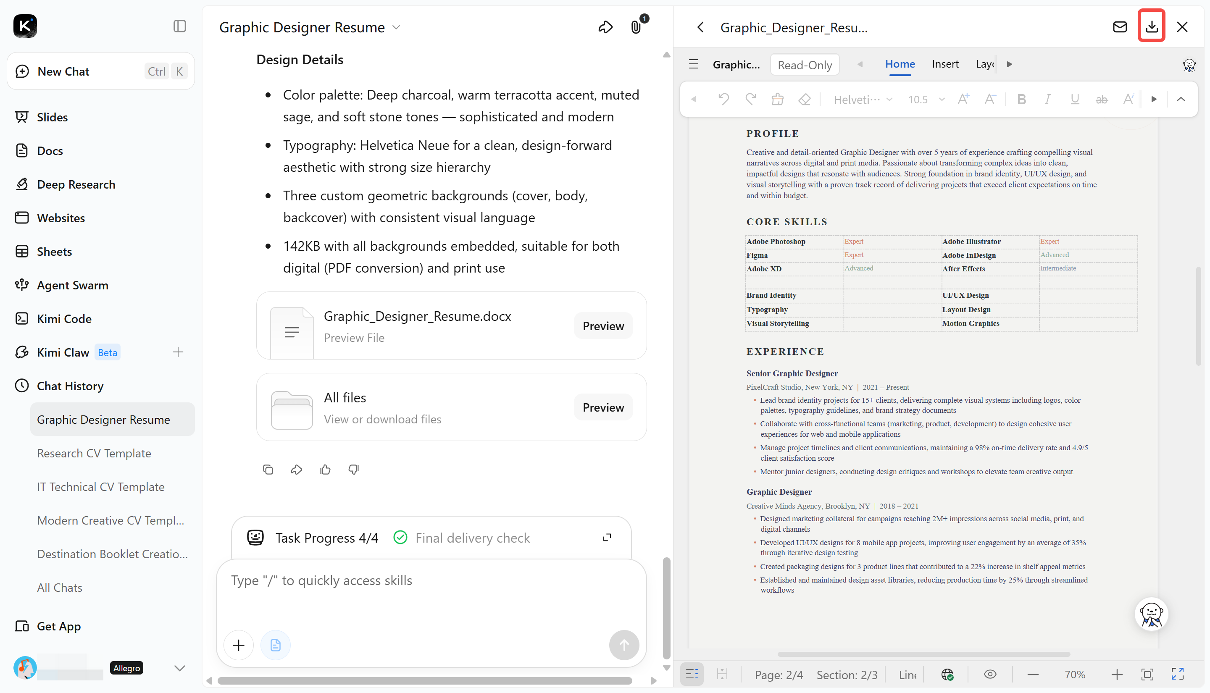Click the 70% zoom level
The image size is (1210, 693).
pyautogui.click(x=1074, y=675)
